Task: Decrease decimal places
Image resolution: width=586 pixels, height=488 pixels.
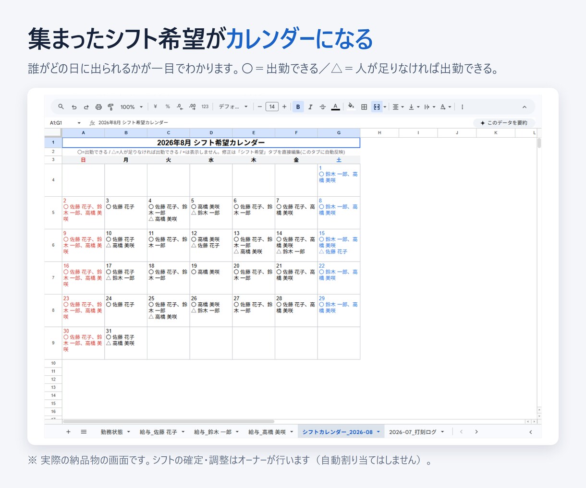Action: tap(180, 107)
